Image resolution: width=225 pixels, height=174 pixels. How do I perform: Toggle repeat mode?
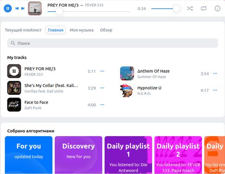point(203,8)
